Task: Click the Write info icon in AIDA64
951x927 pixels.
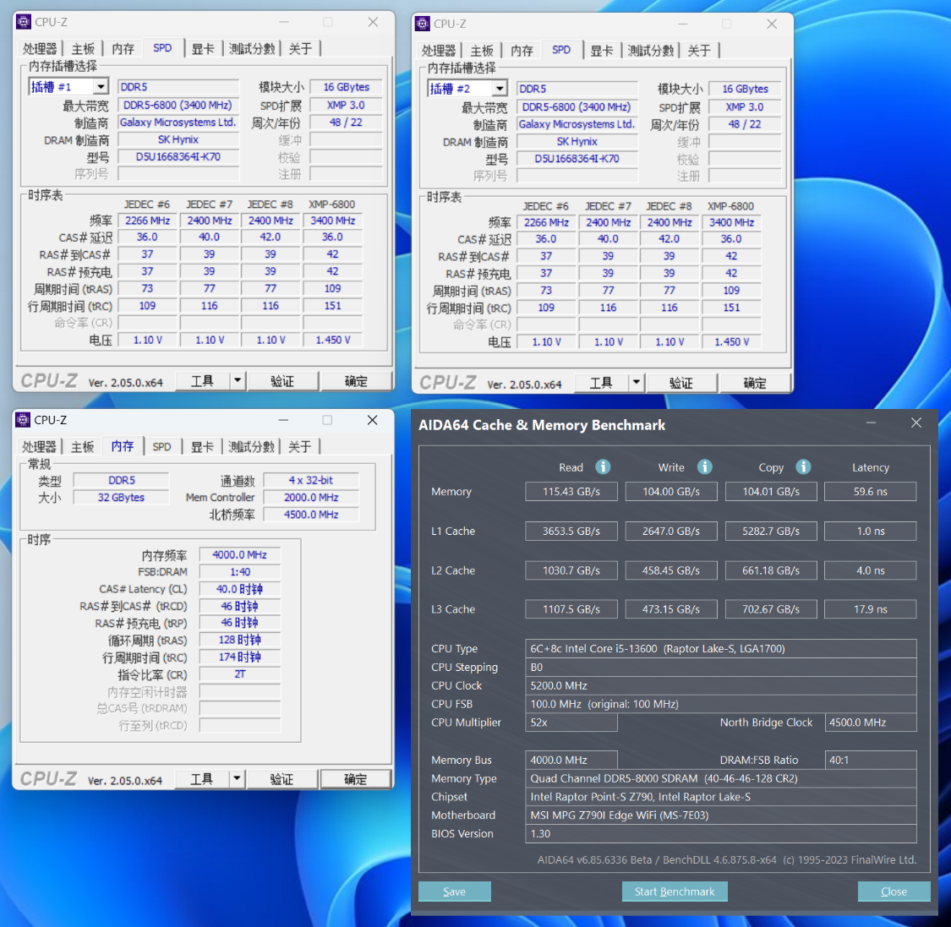Action: 704,466
